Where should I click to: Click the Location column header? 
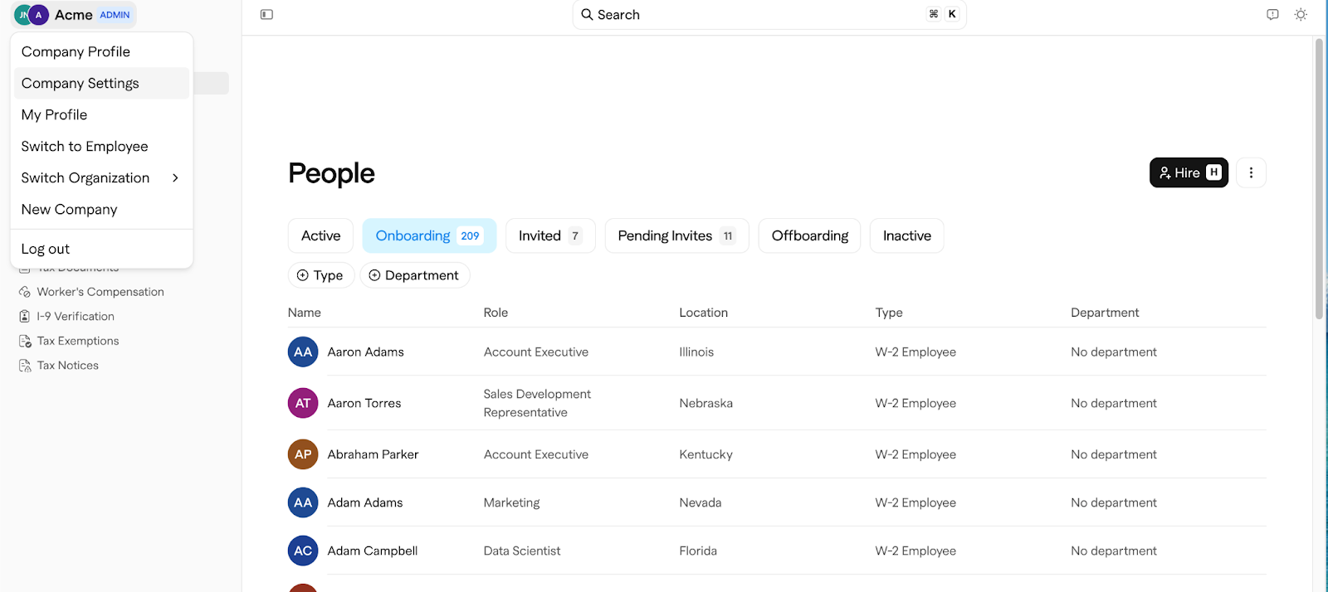pyautogui.click(x=703, y=313)
